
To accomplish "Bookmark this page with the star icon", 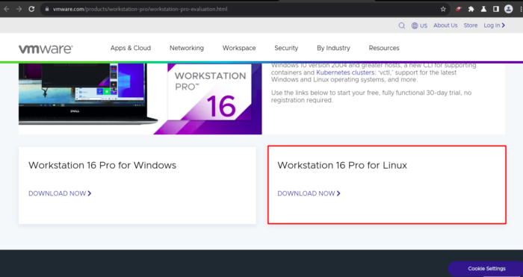I will click(443, 9).
